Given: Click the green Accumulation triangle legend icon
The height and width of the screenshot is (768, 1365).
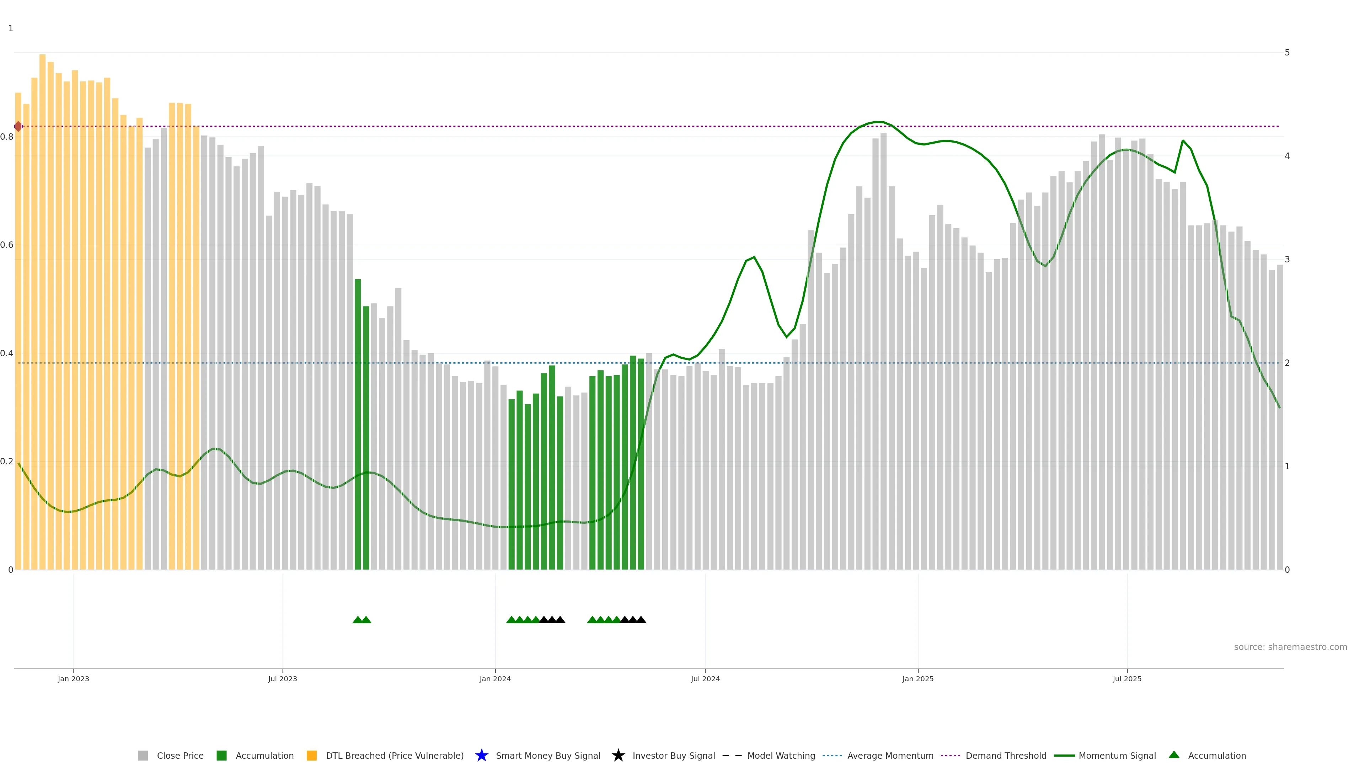Looking at the screenshot, I should 1174,755.
